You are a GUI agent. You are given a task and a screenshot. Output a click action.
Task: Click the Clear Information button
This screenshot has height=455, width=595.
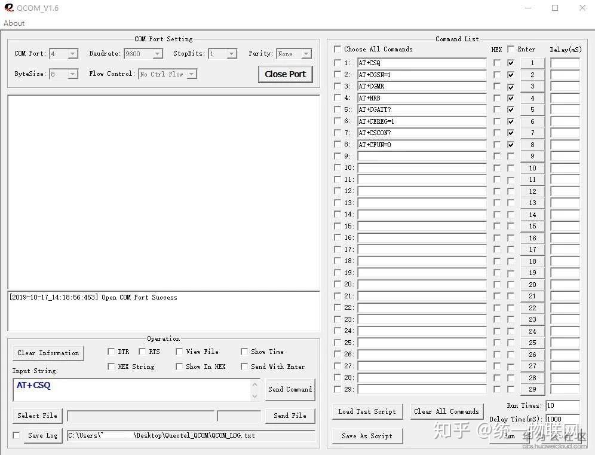(48, 353)
